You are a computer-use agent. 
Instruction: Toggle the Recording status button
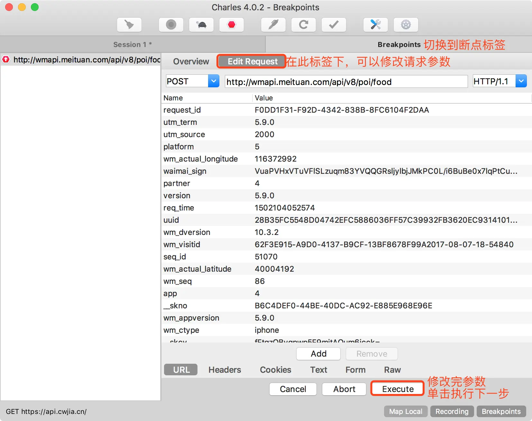coord(452,411)
